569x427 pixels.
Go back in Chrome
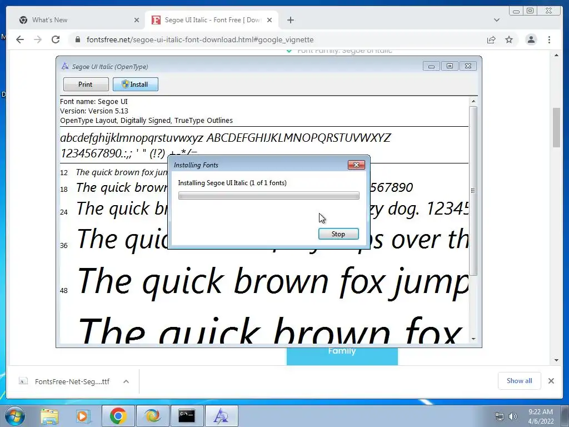pyautogui.click(x=20, y=39)
